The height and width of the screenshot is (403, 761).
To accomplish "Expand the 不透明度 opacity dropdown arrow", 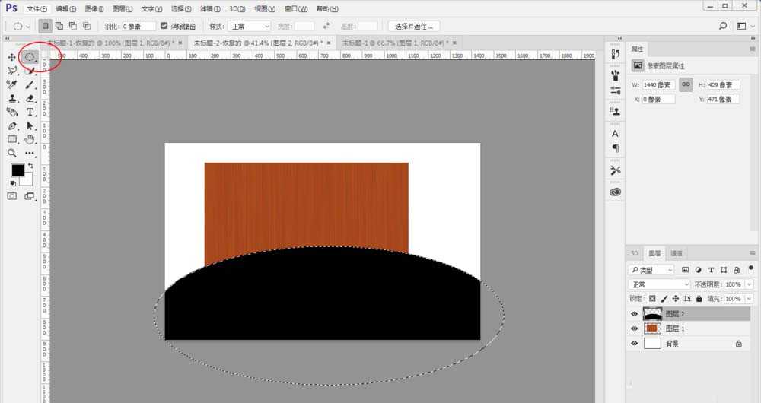I will click(x=749, y=284).
